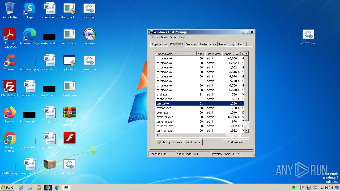Image resolution: width=340 pixels, height=191 pixels.
Task: Click the End Process button
Action: point(236,142)
